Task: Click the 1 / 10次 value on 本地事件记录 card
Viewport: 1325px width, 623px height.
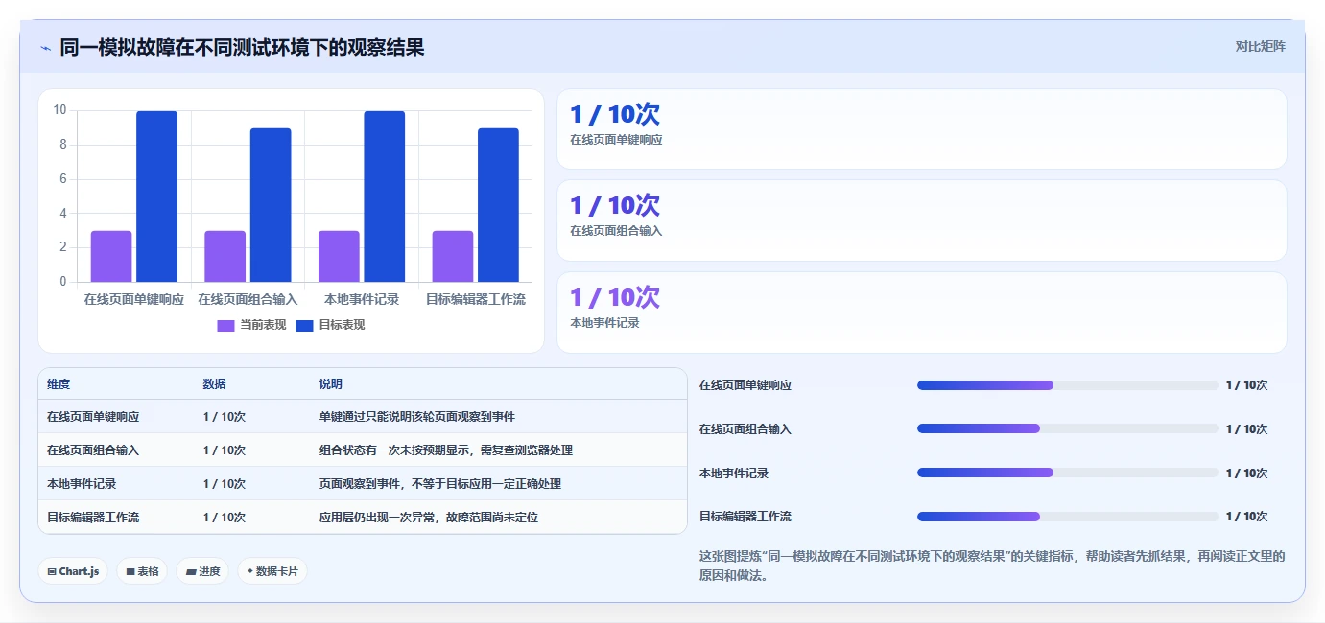Action: tap(615, 298)
